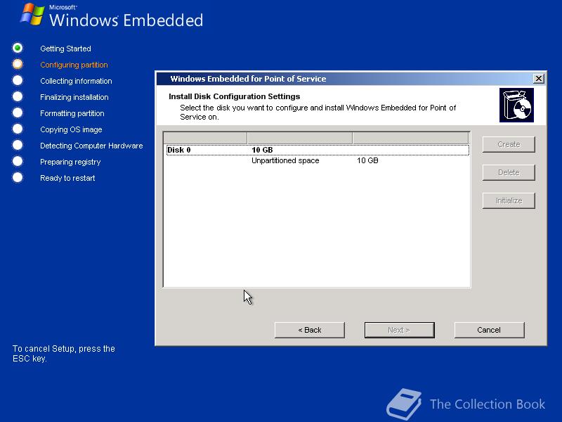The width and height of the screenshot is (562, 422).
Task: Click the bold 10 GB disk size
Action: point(262,150)
